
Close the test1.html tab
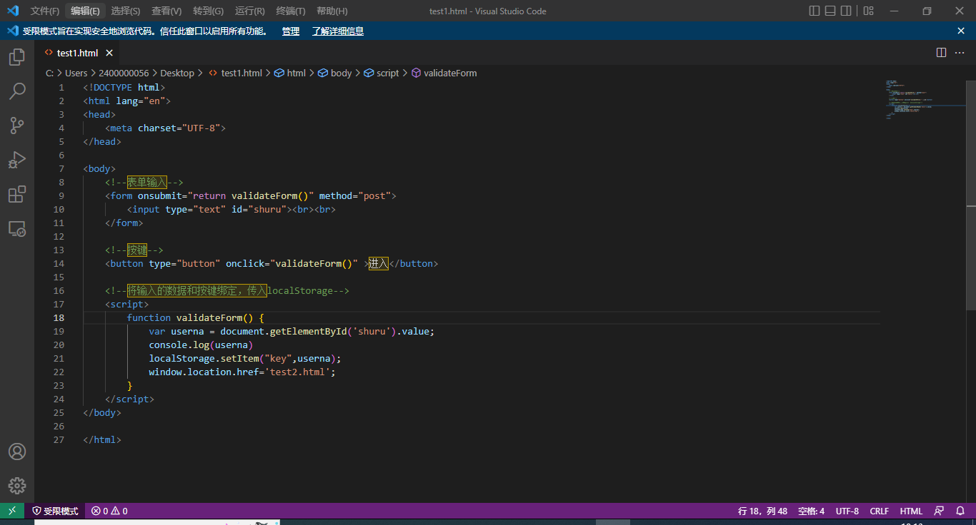(109, 53)
